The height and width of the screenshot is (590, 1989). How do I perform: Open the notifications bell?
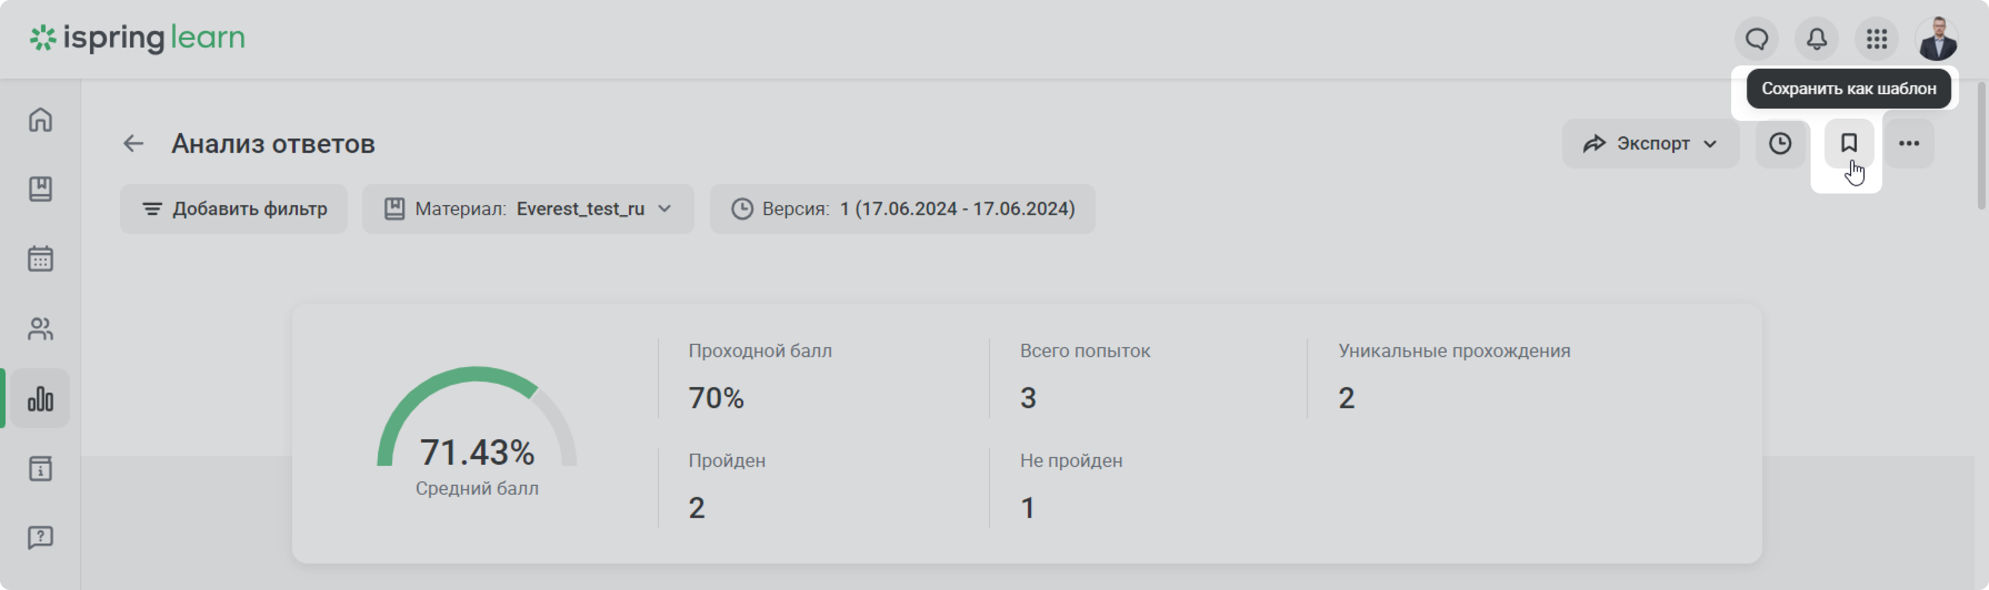click(1817, 39)
